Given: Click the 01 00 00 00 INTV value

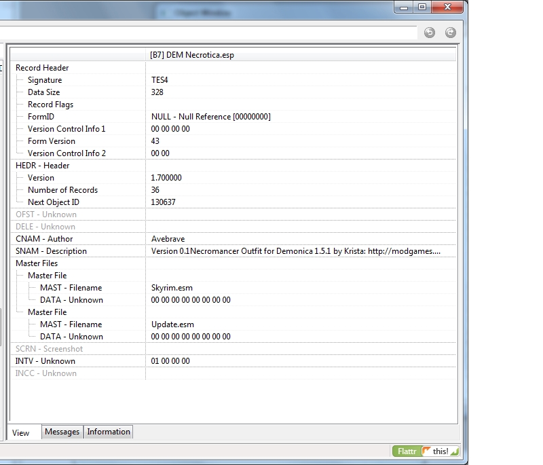Looking at the screenshot, I should tap(170, 360).
